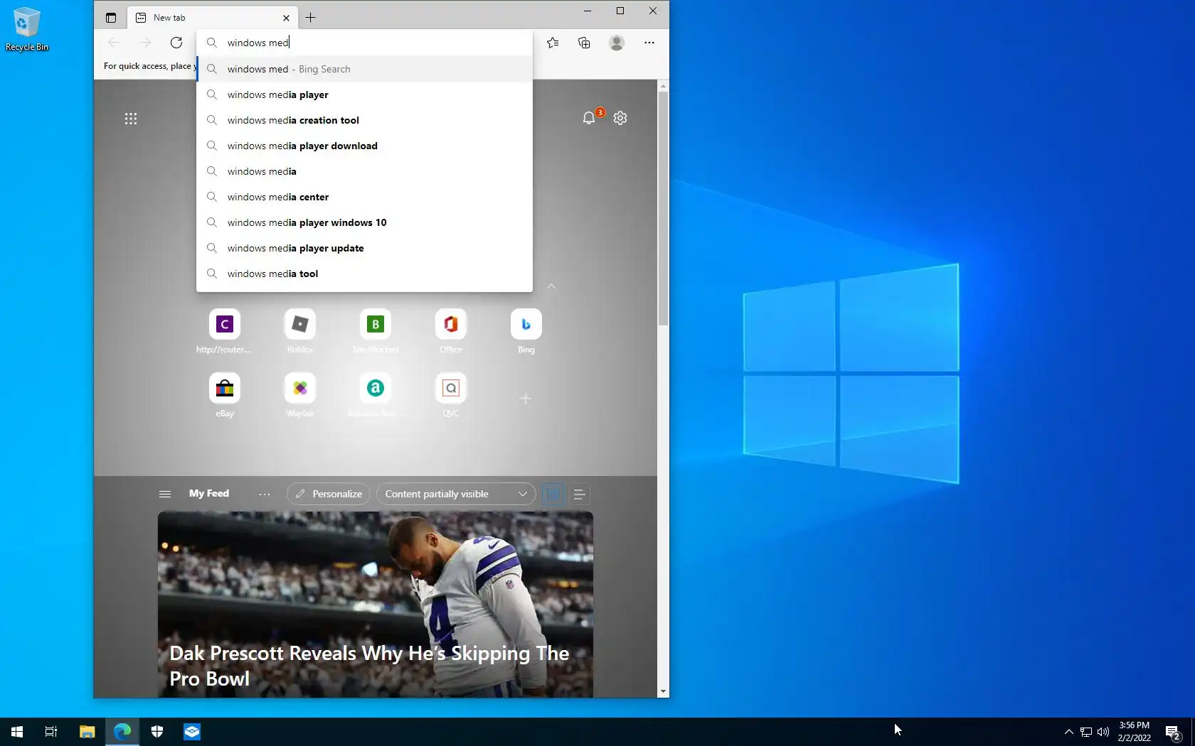Choose 'windows media player update' suggestion
1195x746 pixels.
coord(364,248)
